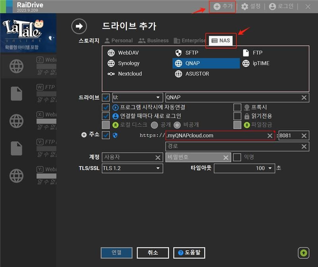Click the plus icon next to 주소
This screenshot has width=318, height=267.
click(84, 135)
